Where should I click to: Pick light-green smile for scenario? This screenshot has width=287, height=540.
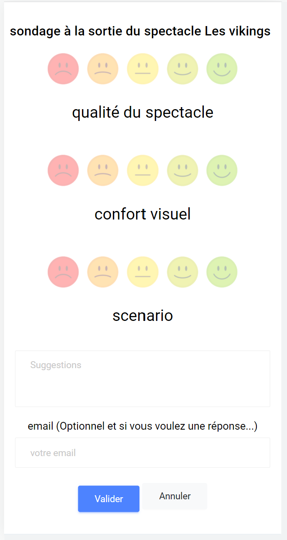tap(183, 272)
